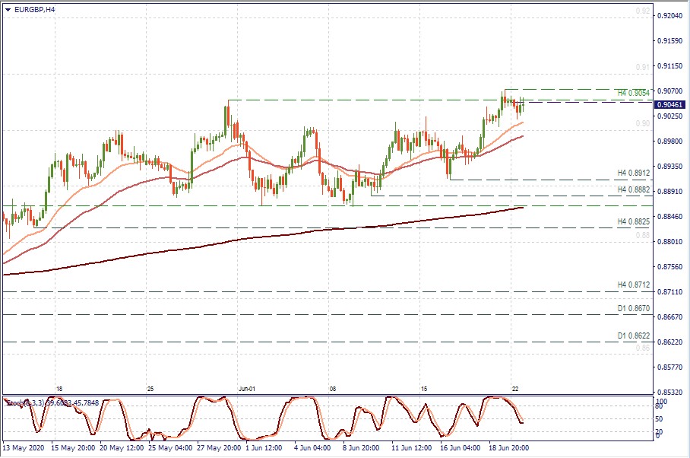Click the 25 date marker above the stochastic
The height and width of the screenshot is (458, 690).
[x=150, y=389]
